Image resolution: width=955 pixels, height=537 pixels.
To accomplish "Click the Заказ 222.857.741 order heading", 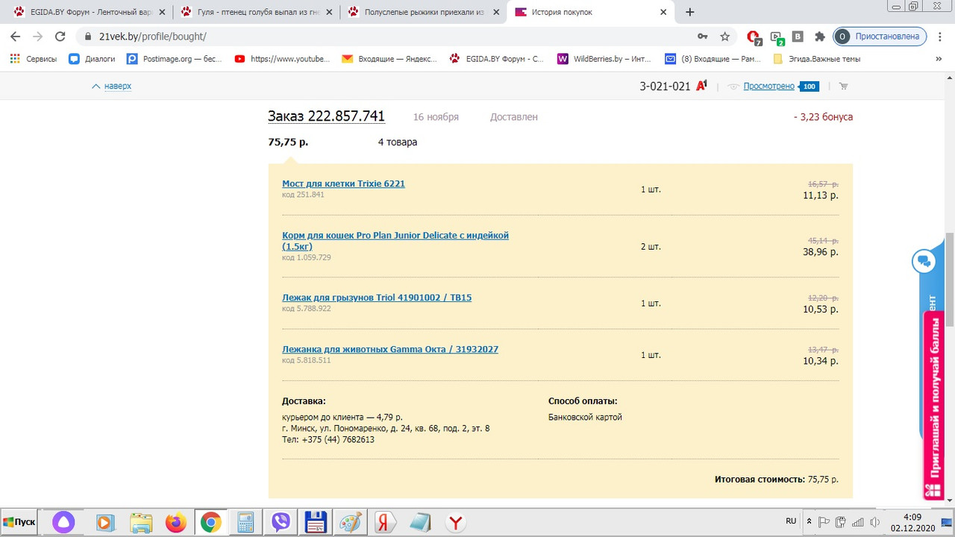I will pos(326,116).
